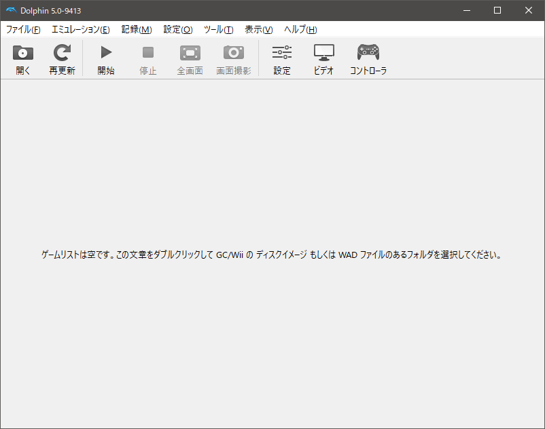Open the ヘルプ(H) menu
This screenshot has width=545, height=429.
(300, 29)
